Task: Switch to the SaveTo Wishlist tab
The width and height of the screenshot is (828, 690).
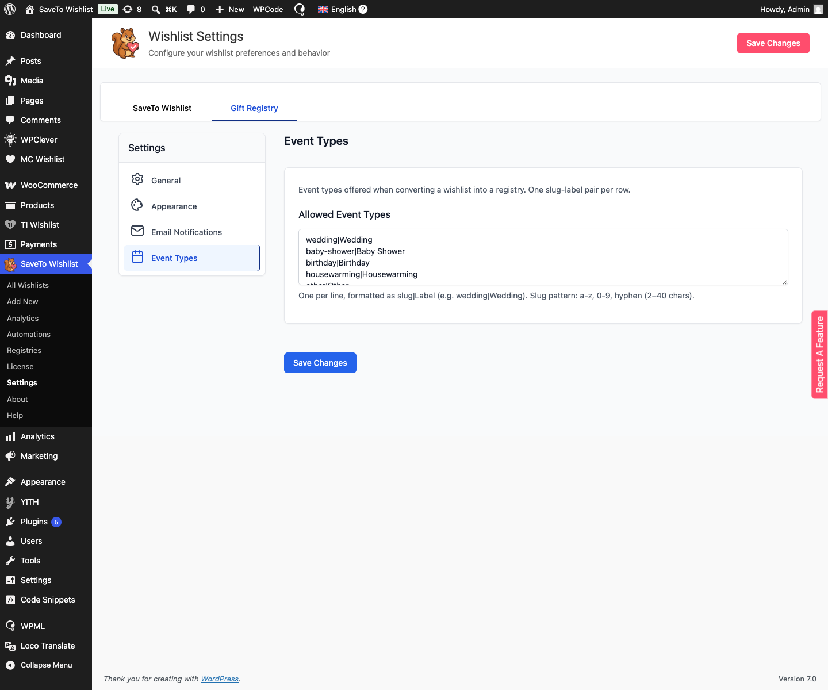Action: click(162, 108)
